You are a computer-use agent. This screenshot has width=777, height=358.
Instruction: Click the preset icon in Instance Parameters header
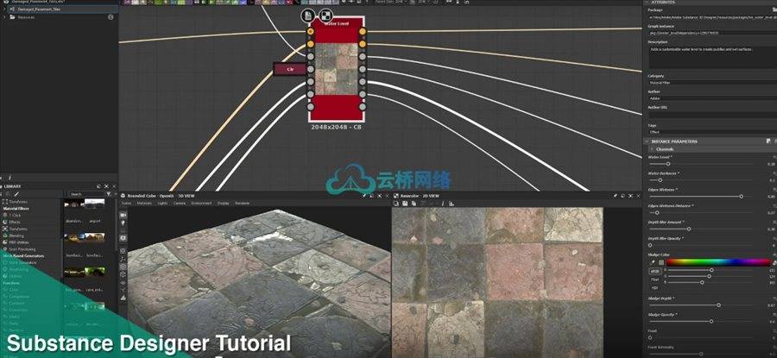pyautogui.click(x=768, y=141)
